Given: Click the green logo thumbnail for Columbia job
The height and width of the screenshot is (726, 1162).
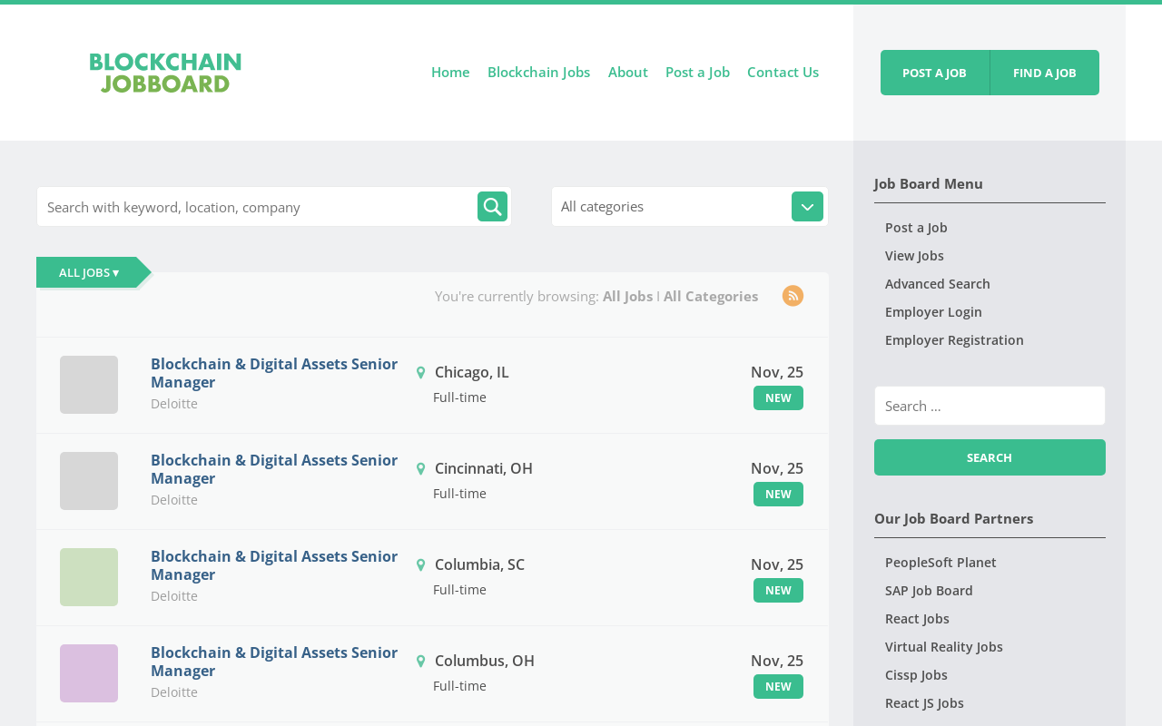Looking at the screenshot, I should (89, 577).
